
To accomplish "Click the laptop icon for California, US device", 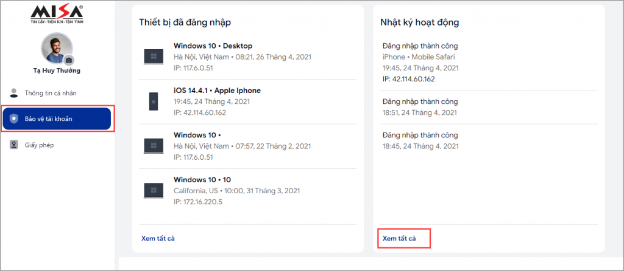I will [x=154, y=191].
